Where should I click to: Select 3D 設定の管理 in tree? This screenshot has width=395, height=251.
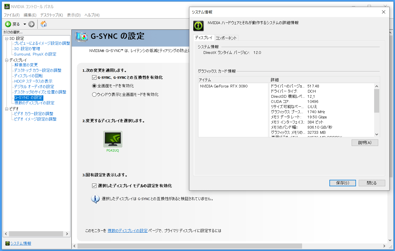coord(27,49)
